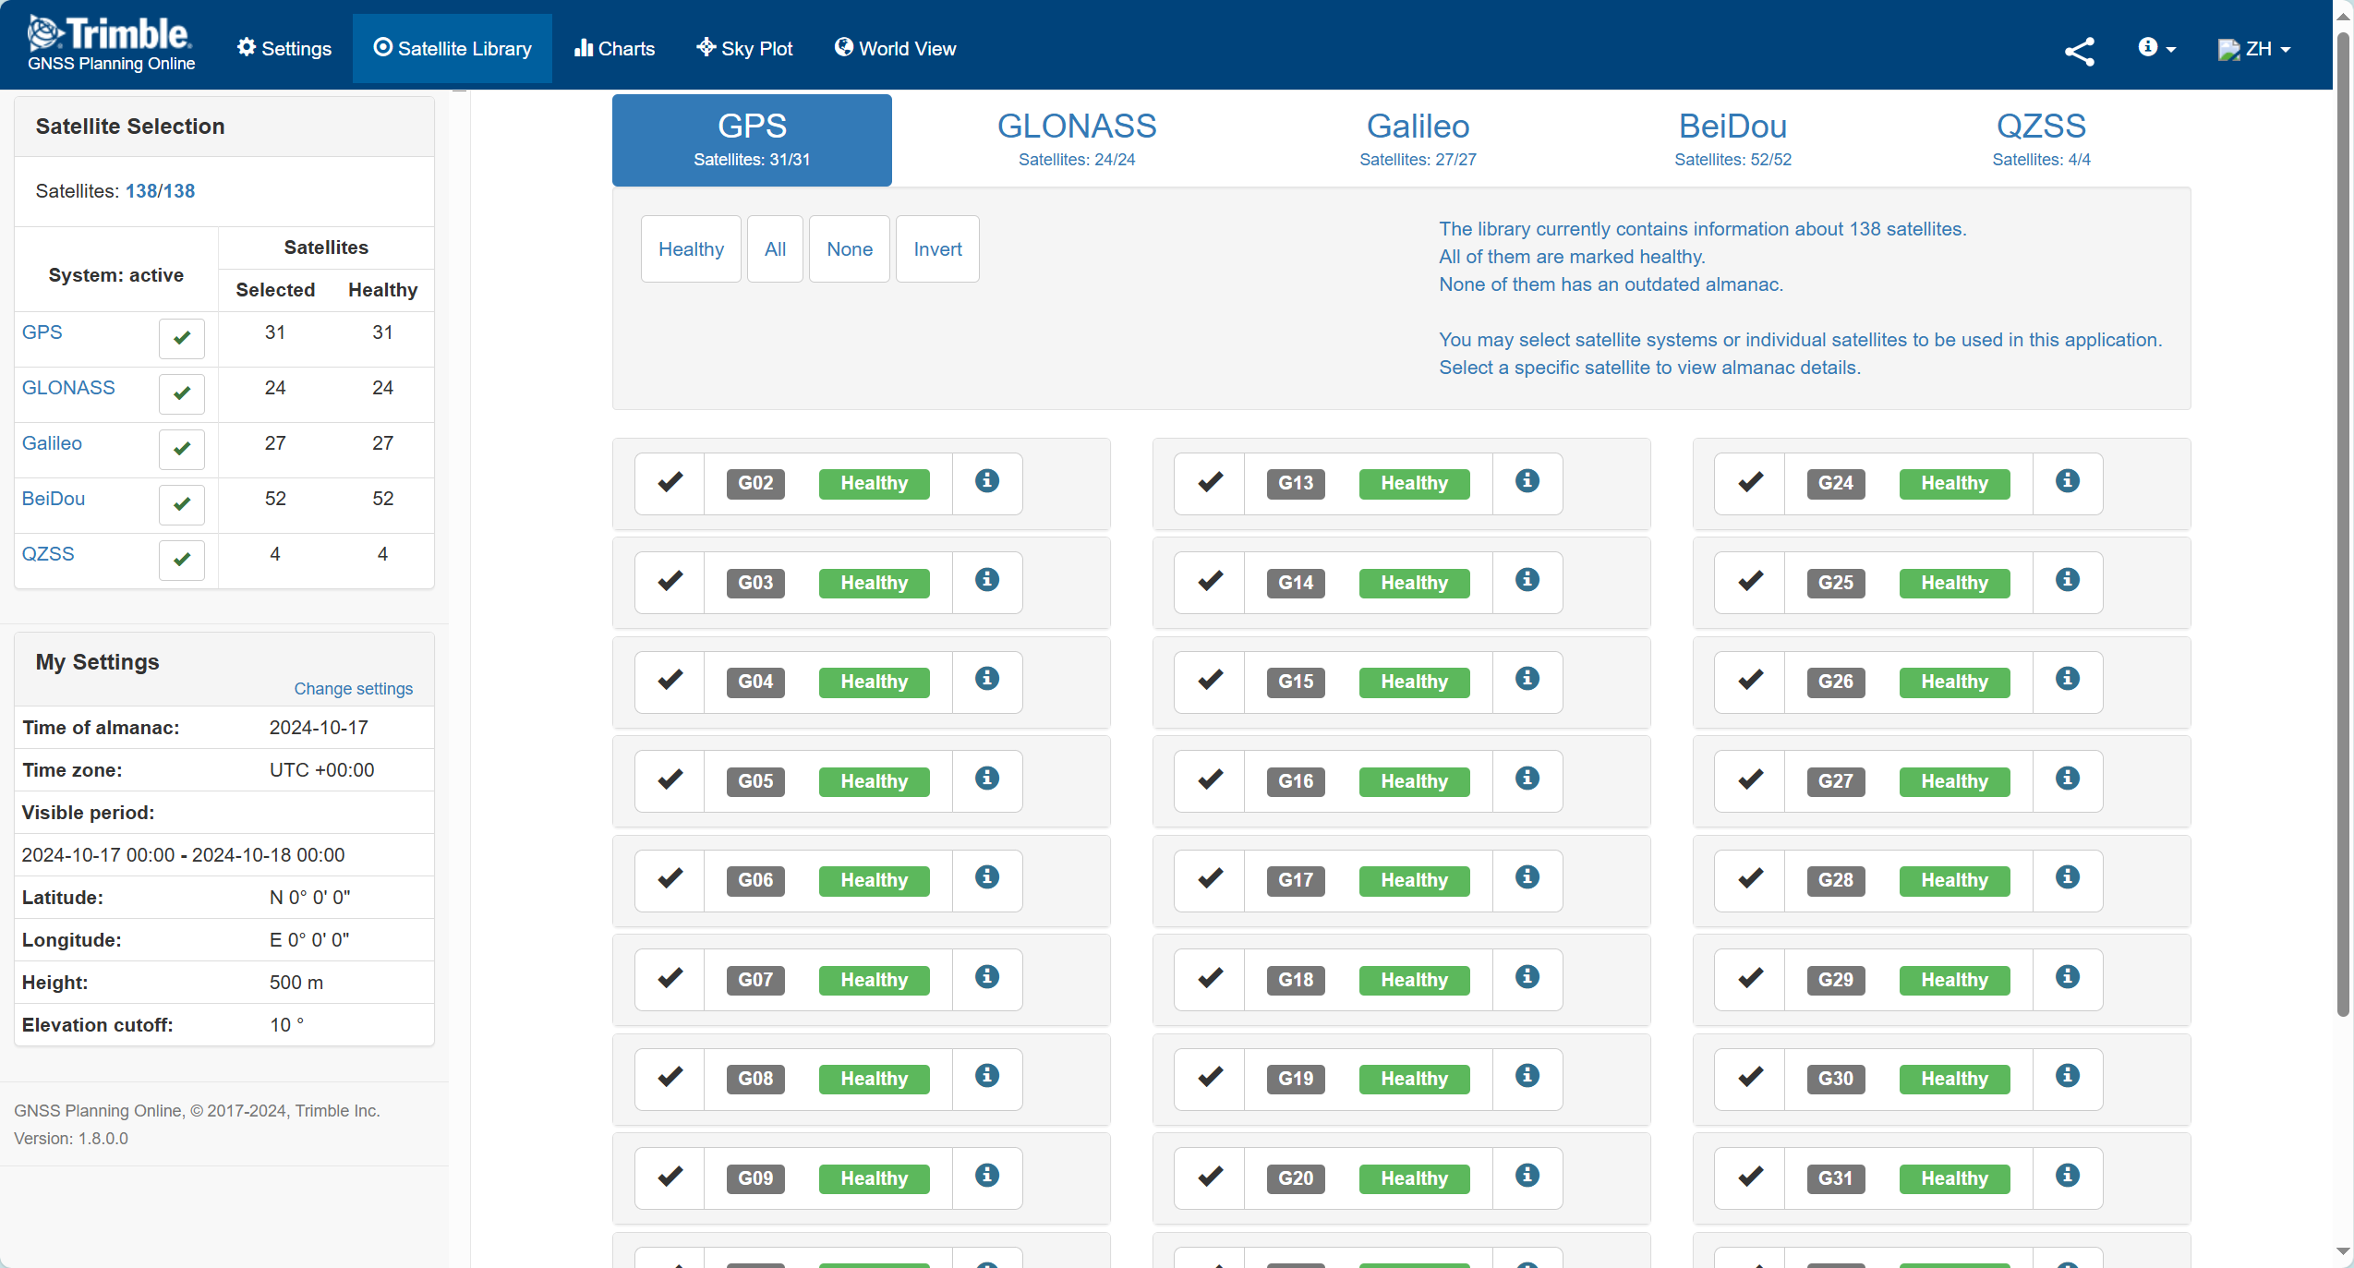2354x1268 pixels.
Task: Toggle selection of satellite G26
Action: (x=1750, y=681)
